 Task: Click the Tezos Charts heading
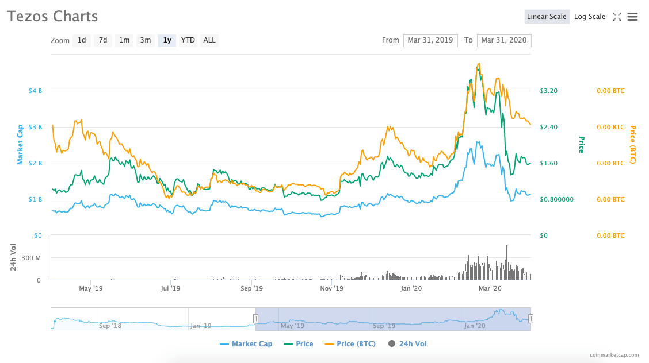pyautogui.click(x=52, y=17)
